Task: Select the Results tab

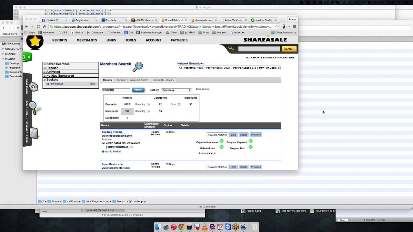Action: click(107, 80)
